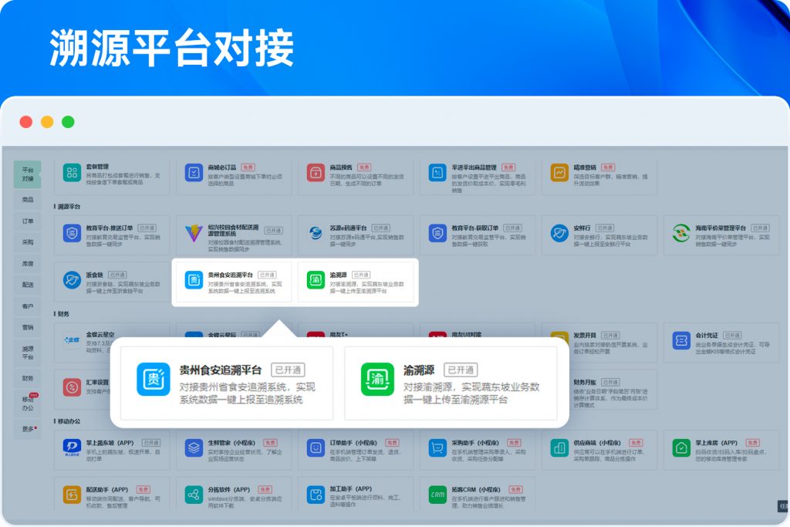790x527 pixels.
Task: Click the 海南平价菜管理平台 logo
Action: coord(681,234)
